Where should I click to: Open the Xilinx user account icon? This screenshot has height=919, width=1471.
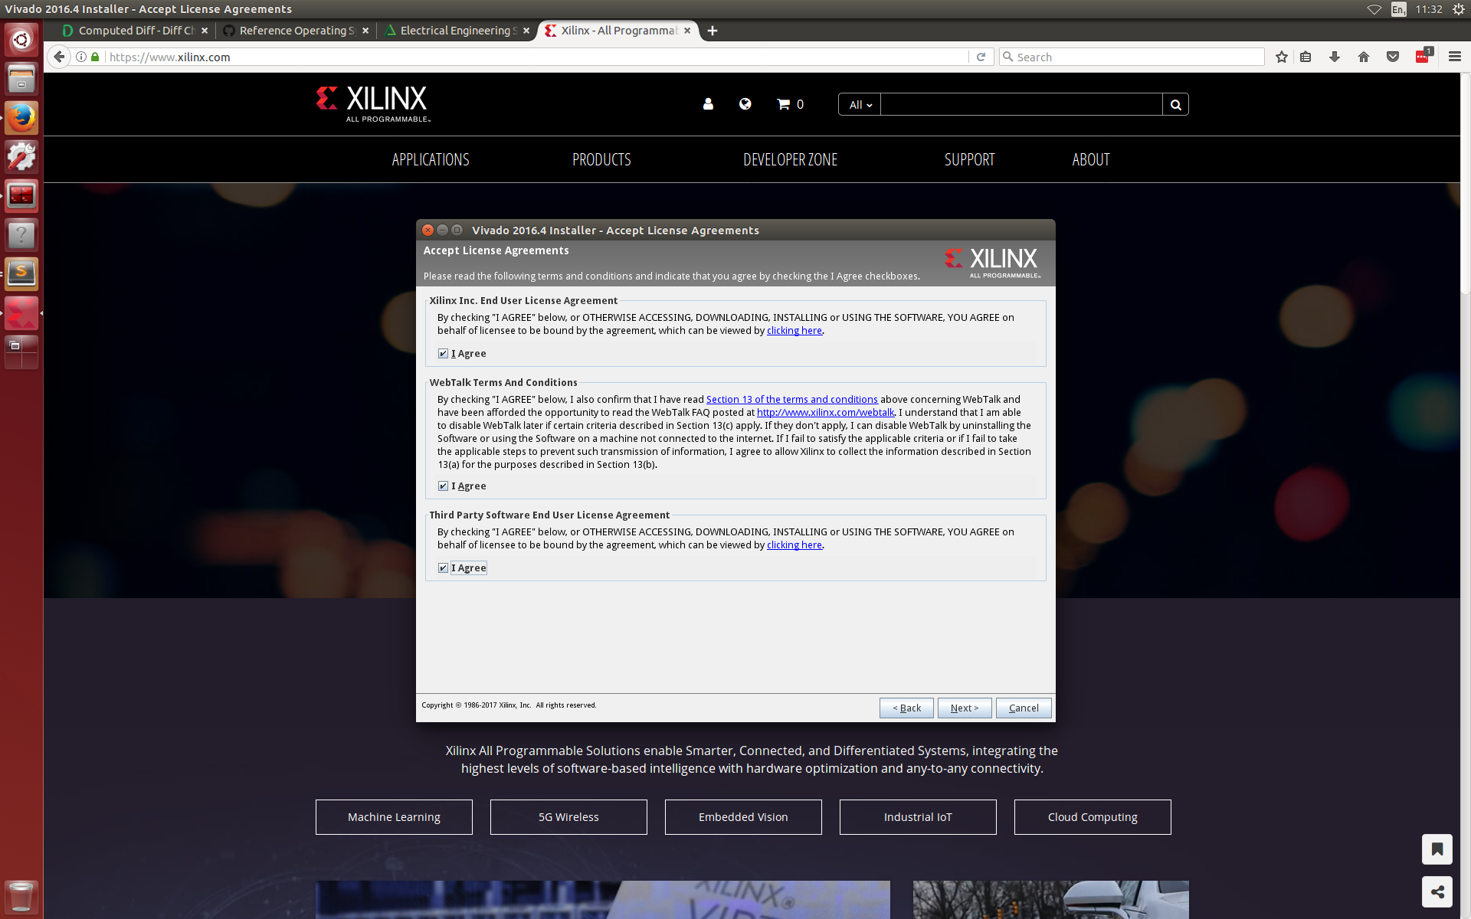click(708, 104)
